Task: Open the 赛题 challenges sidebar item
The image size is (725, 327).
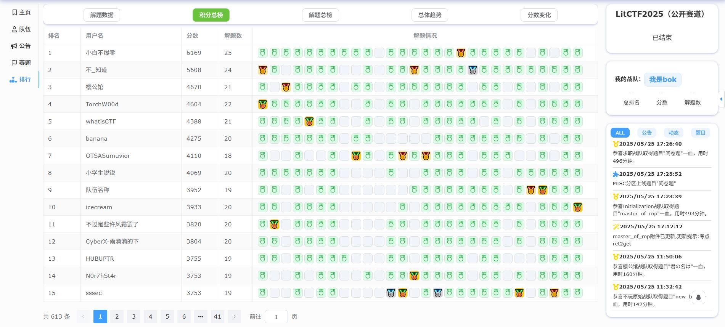Action: (21, 63)
